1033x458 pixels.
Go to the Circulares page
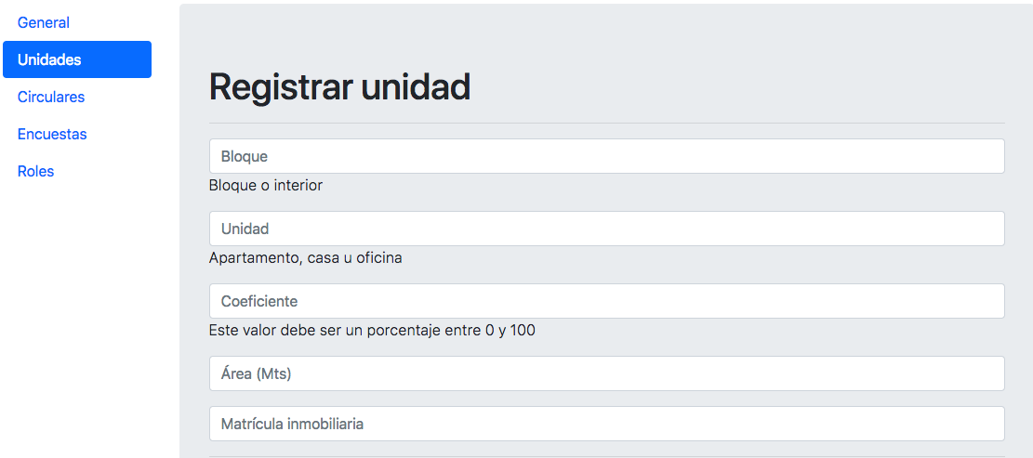(51, 97)
